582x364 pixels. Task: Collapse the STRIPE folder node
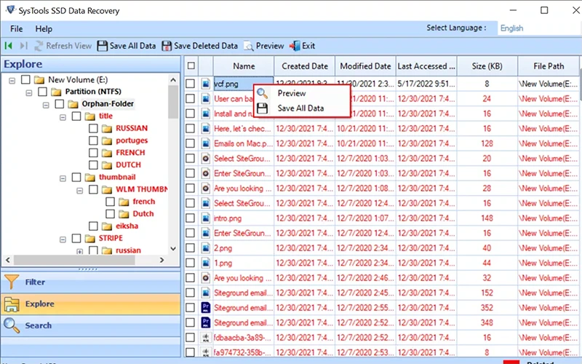pos(63,240)
